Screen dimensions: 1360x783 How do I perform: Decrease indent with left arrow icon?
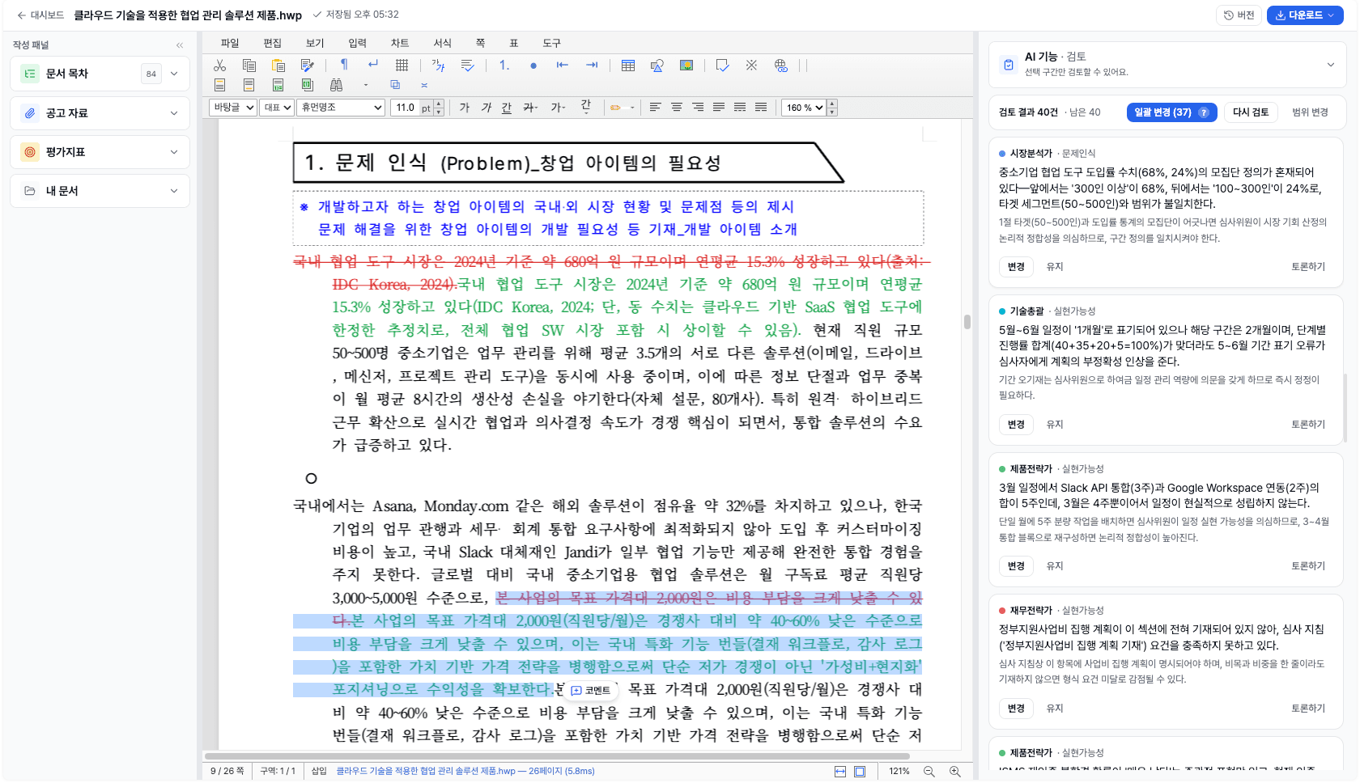563,65
